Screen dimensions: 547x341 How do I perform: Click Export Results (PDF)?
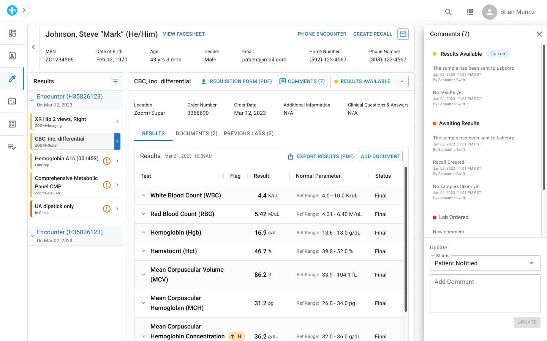point(321,156)
